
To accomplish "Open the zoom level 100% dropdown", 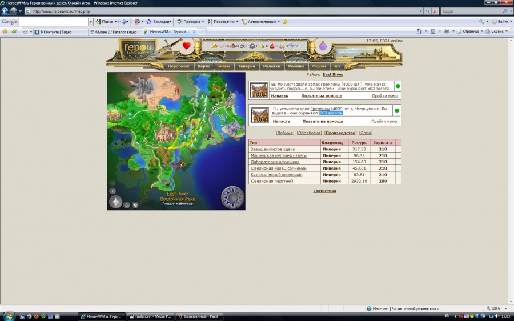I will (x=507, y=308).
